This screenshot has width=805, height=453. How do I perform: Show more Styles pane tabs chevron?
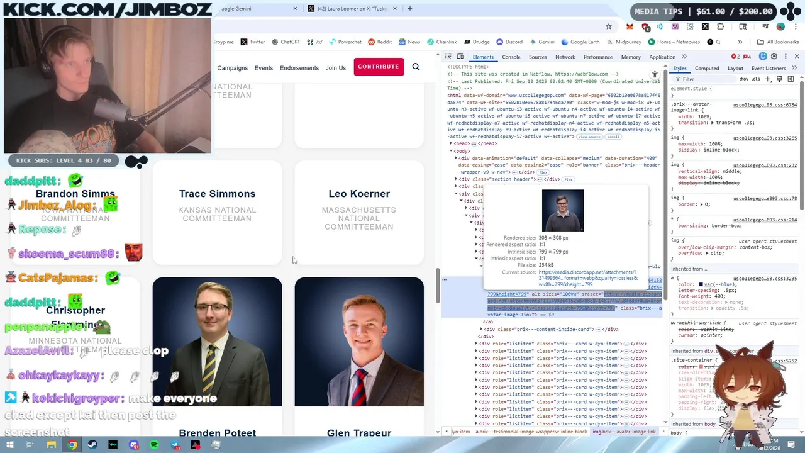pos(793,68)
